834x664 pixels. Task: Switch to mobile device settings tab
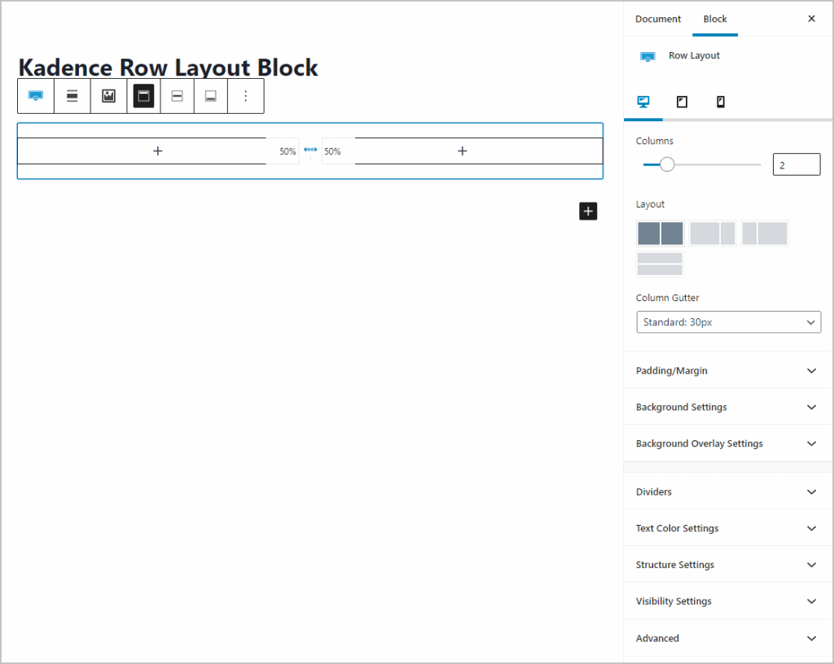tap(720, 102)
